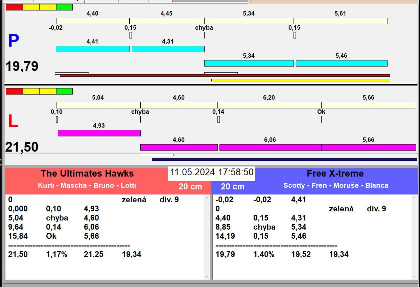
Task: Click yellow light beside green light in lane L
Action: pos(48,91)
